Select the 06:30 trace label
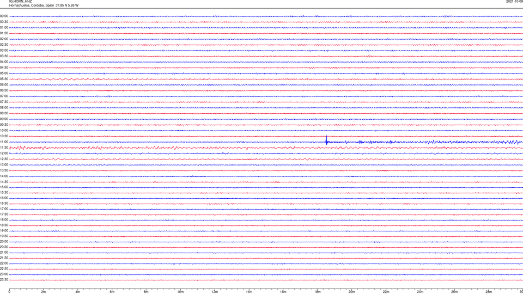The image size is (523, 294). [x=4, y=90]
